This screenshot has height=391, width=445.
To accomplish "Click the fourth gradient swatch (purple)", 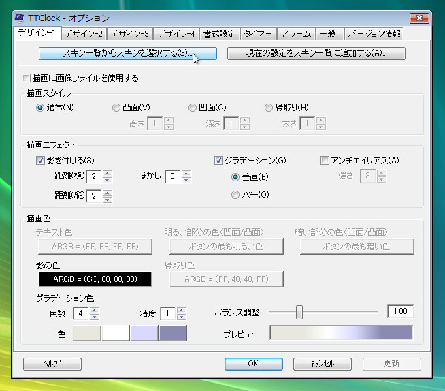I will 173,333.
